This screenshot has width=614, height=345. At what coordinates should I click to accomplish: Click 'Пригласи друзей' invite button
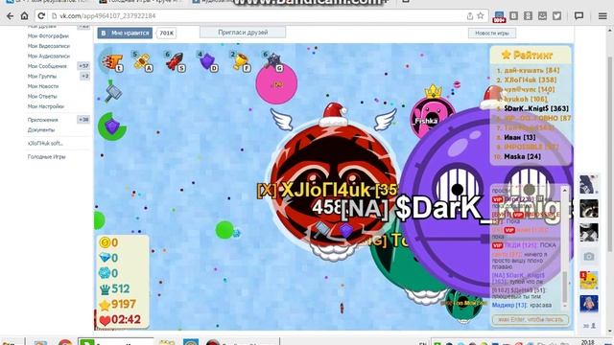coord(243,33)
